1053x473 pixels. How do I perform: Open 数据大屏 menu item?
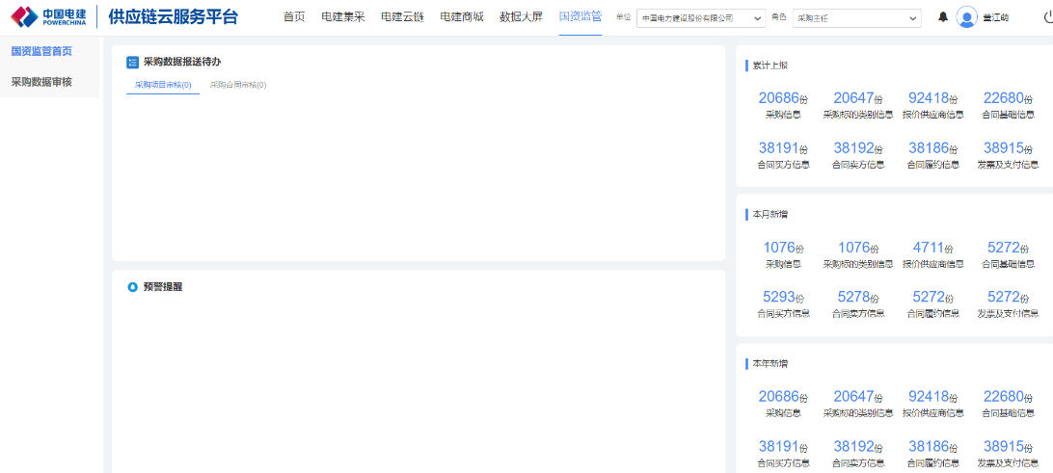point(521,17)
